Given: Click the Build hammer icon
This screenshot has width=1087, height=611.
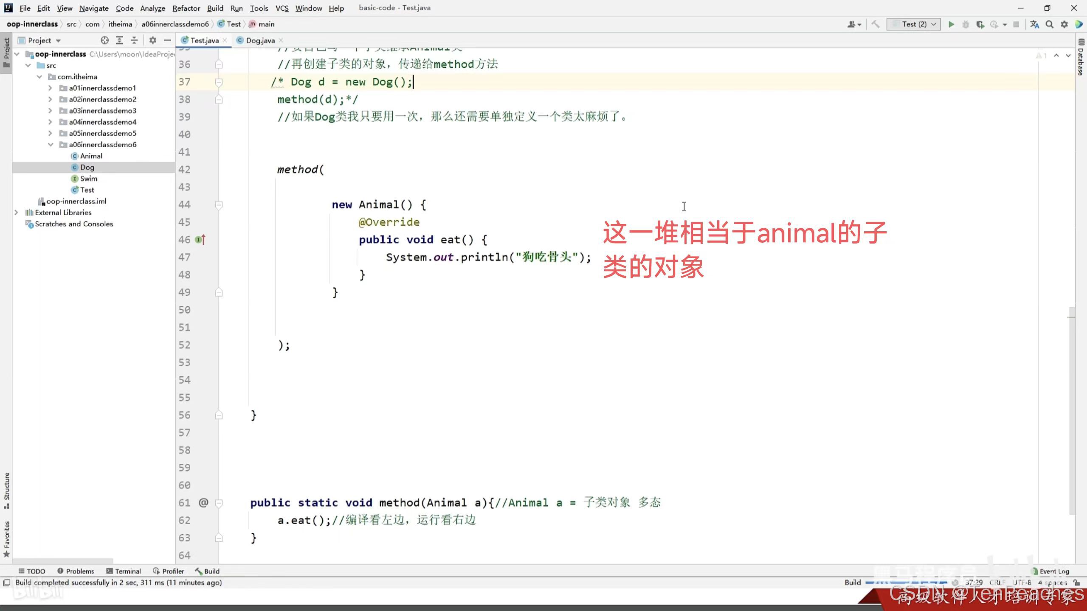Looking at the screenshot, I should coord(875,25).
